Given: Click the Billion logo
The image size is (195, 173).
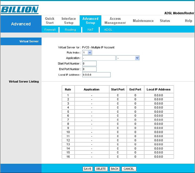Looking at the screenshot, I should pos(20,8).
